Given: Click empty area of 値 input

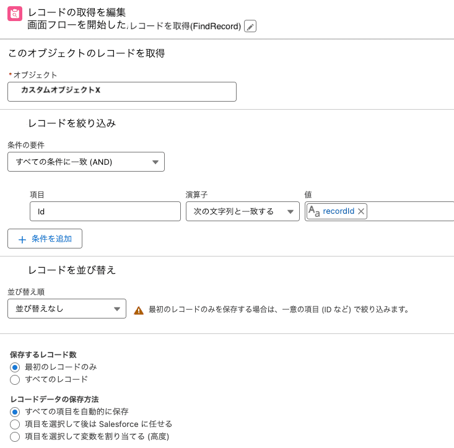Looking at the screenshot, I should click(x=411, y=211).
